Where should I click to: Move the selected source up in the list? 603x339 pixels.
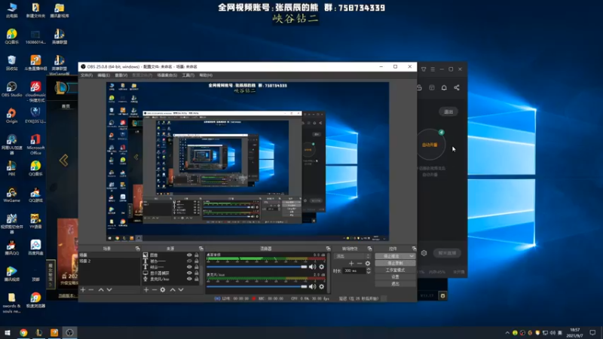pyautogui.click(x=173, y=289)
